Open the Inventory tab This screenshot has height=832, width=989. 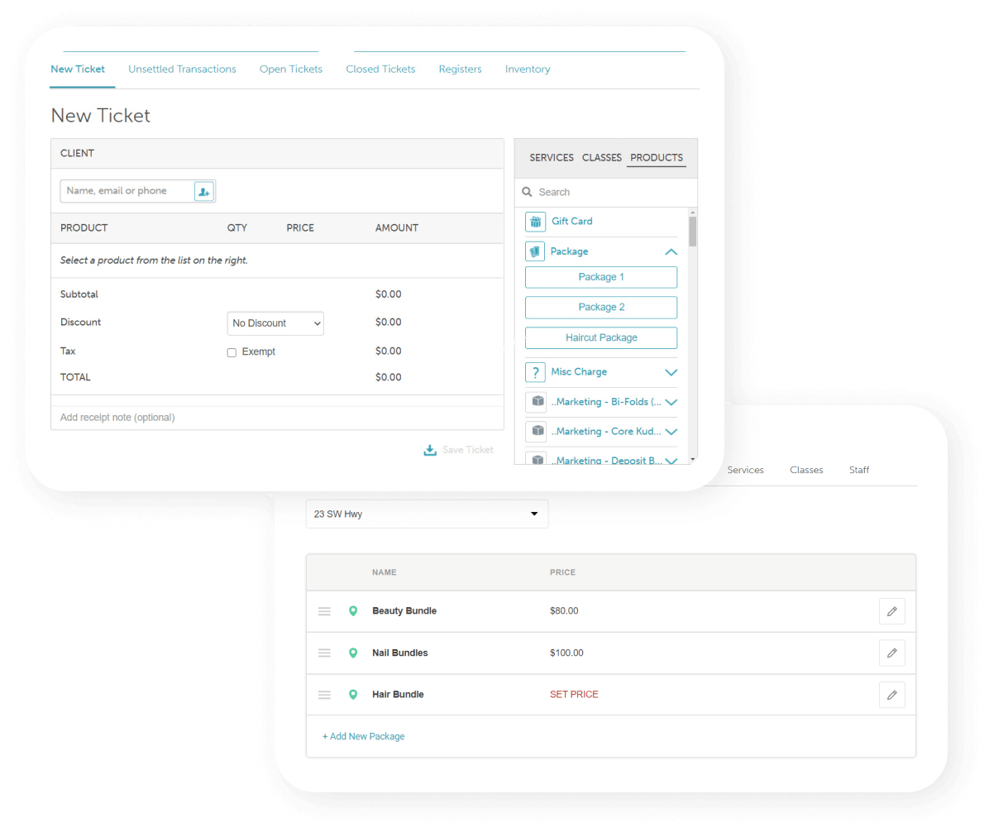pyautogui.click(x=528, y=69)
